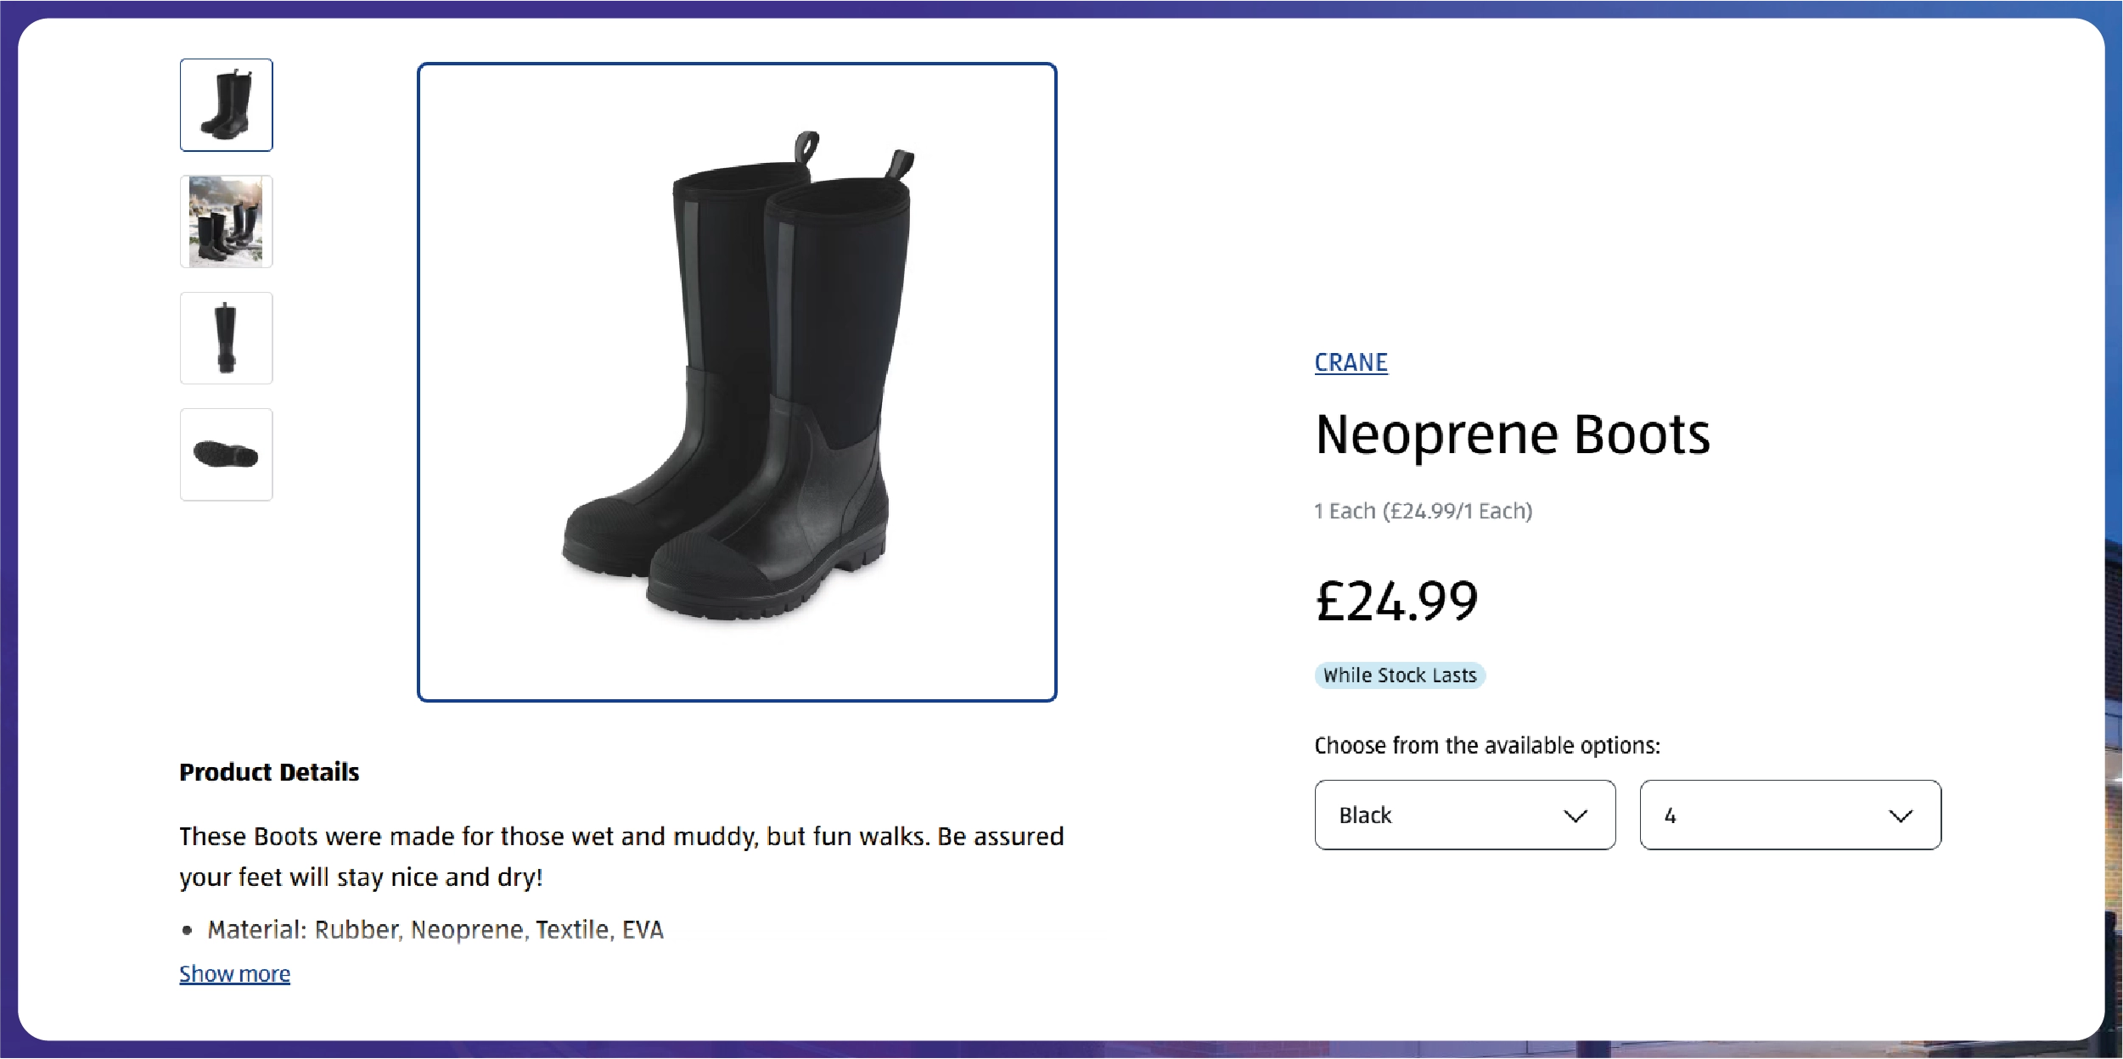
Task: Show the single upright boot thumbnail
Action: tap(226, 338)
